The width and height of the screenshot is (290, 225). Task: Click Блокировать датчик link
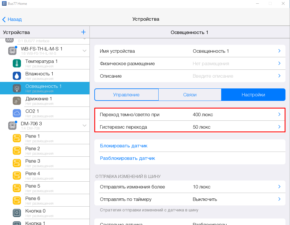(124, 146)
